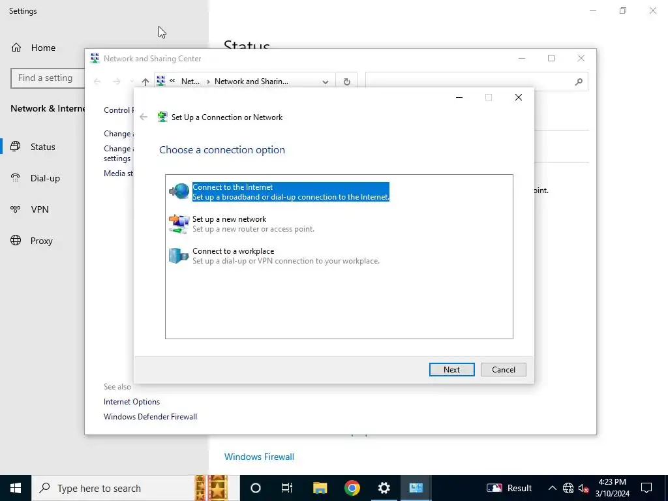Select the Connect to a workplace icon
The image size is (668, 501).
(x=179, y=256)
